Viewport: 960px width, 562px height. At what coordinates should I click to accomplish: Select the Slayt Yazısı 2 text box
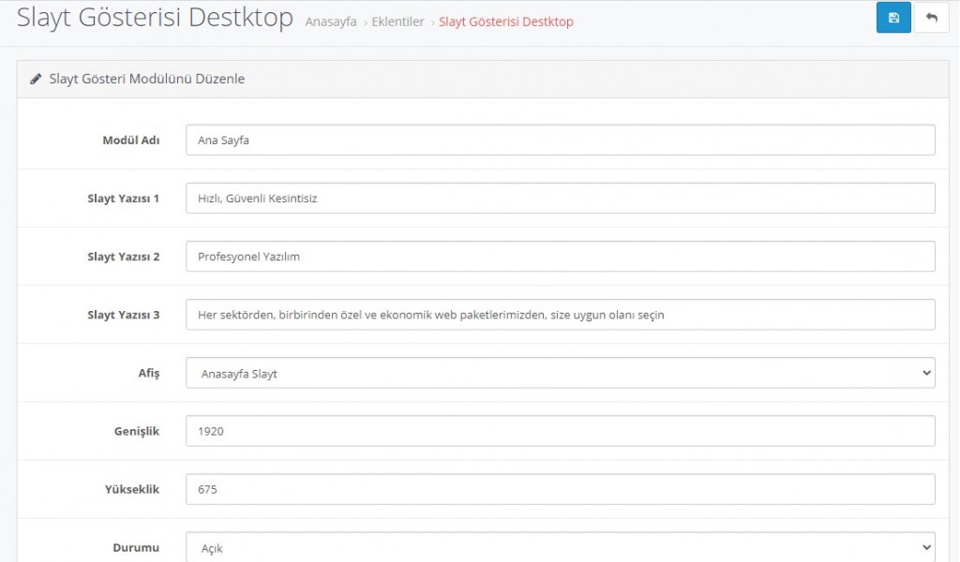coord(560,257)
